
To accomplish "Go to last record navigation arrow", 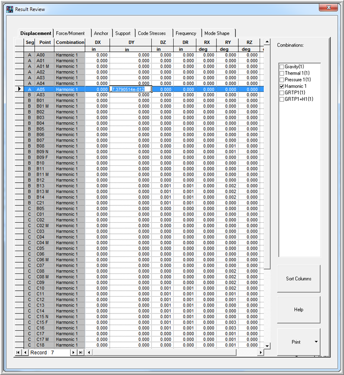I will (x=81, y=352).
